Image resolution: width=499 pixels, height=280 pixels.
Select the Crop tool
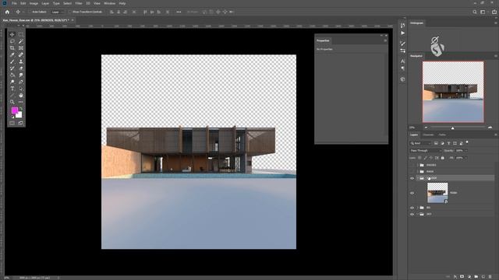click(x=12, y=48)
